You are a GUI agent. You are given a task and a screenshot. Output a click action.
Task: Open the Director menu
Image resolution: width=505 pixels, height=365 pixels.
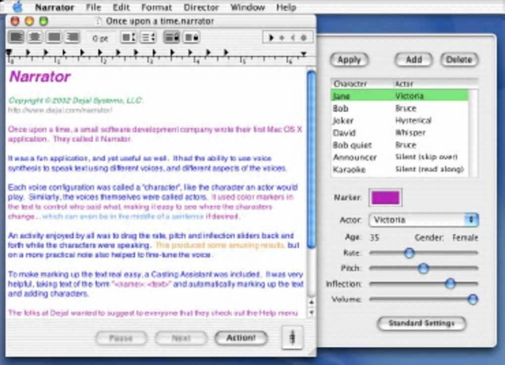pyautogui.click(x=202, y=7)
